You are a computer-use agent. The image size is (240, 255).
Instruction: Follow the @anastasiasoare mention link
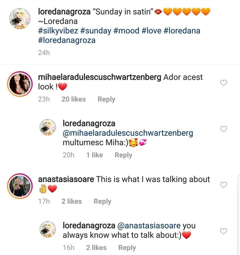[149, 225]
